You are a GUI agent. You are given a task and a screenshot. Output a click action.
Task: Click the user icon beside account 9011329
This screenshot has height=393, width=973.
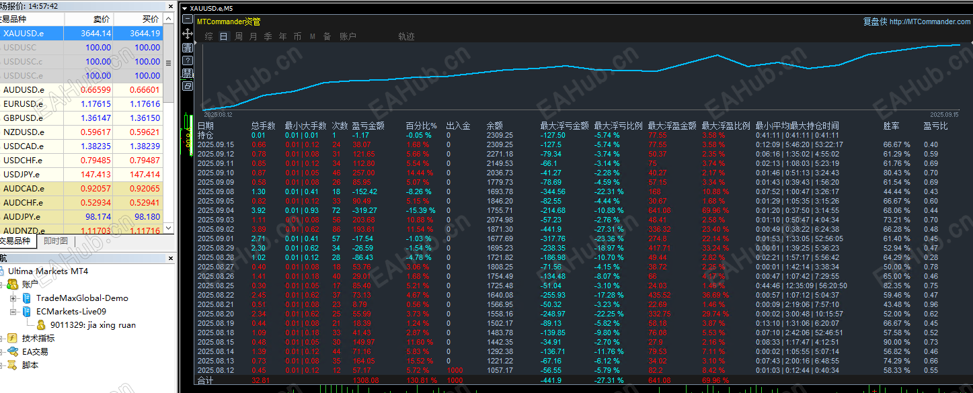pos(40,325)
